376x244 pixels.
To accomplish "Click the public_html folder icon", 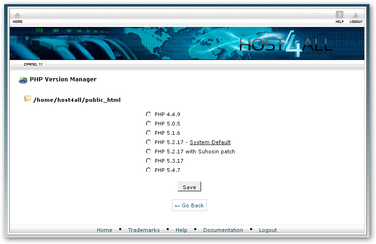I will 28,99.
